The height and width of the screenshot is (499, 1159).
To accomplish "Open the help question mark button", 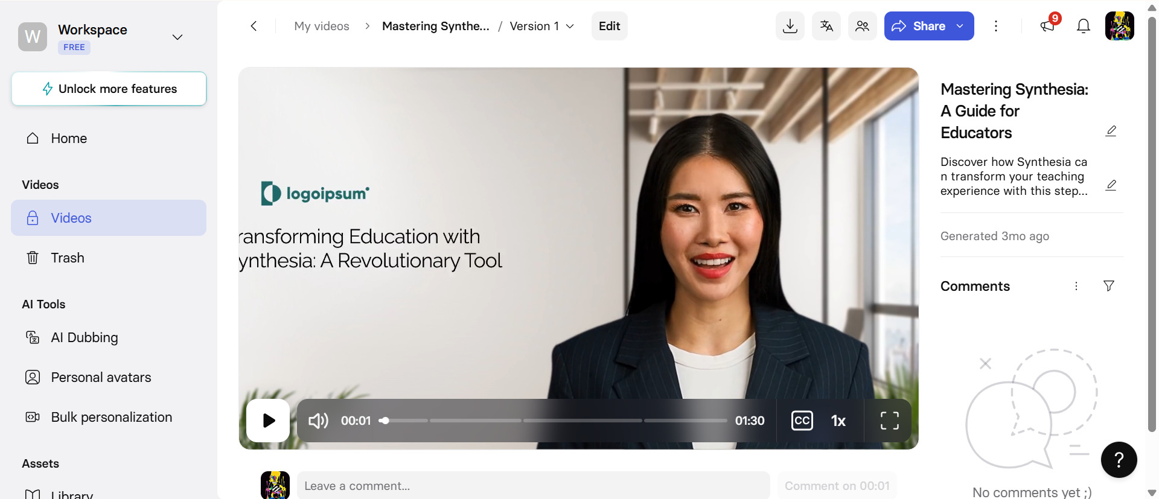I will [1119, 460].
